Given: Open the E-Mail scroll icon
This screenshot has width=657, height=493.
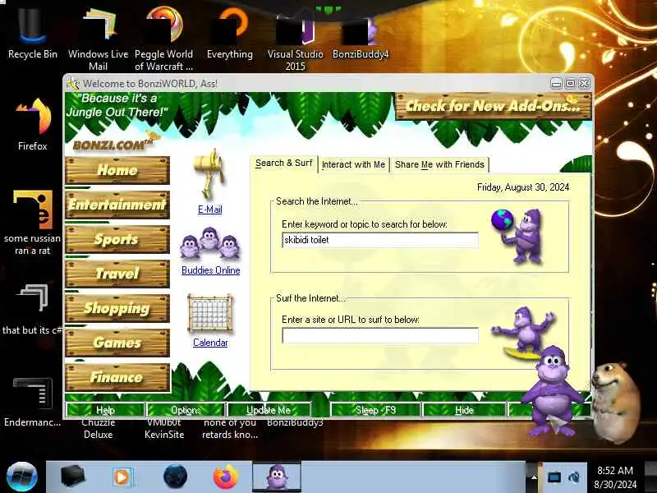Looking at the screenshot, I should (209, 174).
